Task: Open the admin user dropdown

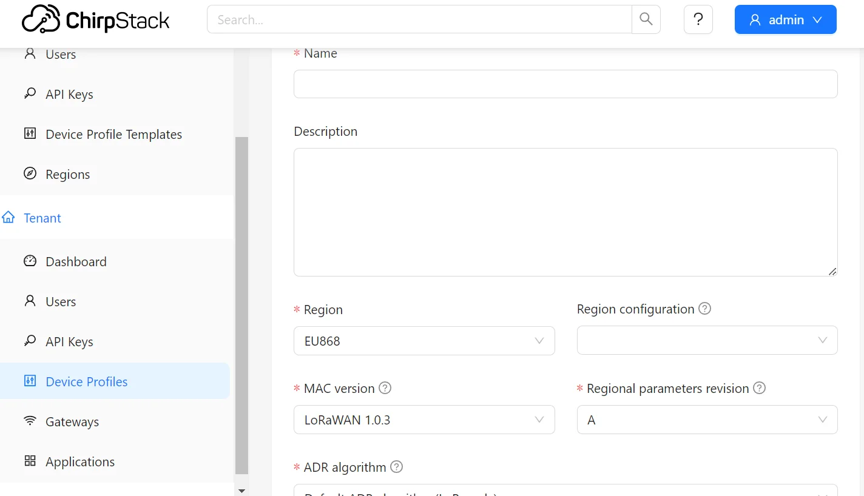Action: tap(785, 19)
